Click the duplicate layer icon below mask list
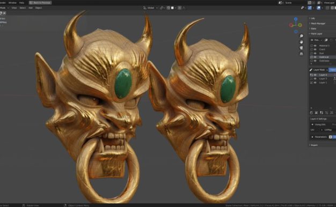 point(332,113)
